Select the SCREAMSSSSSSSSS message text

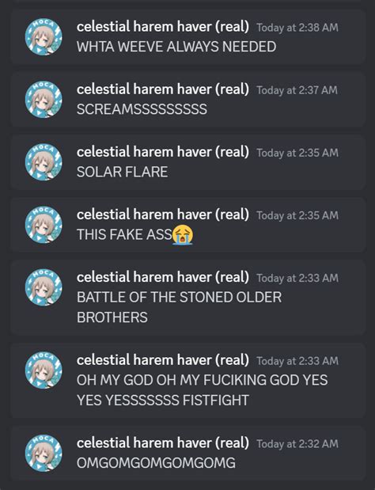[x=142, y=109]
